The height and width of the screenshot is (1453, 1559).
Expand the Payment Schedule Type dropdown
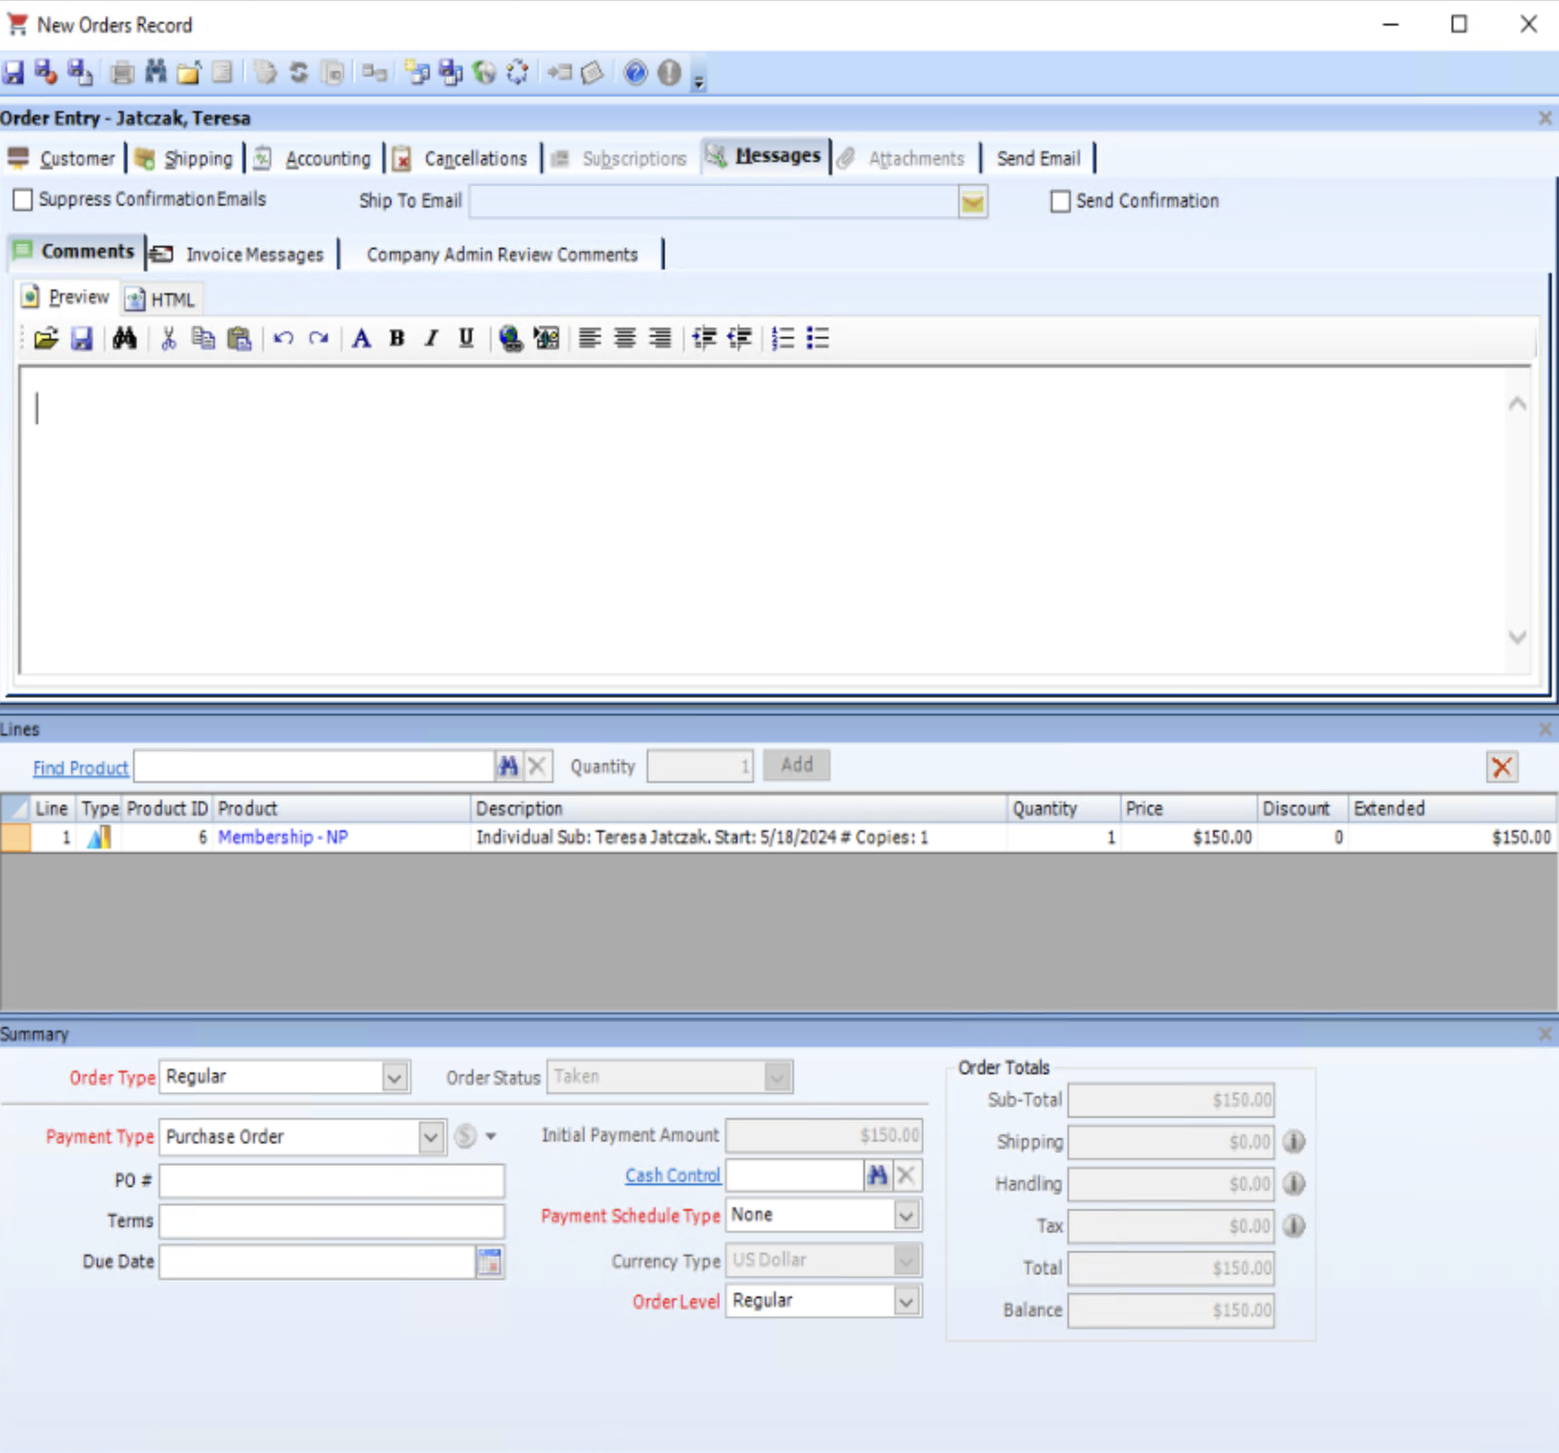906,1215
